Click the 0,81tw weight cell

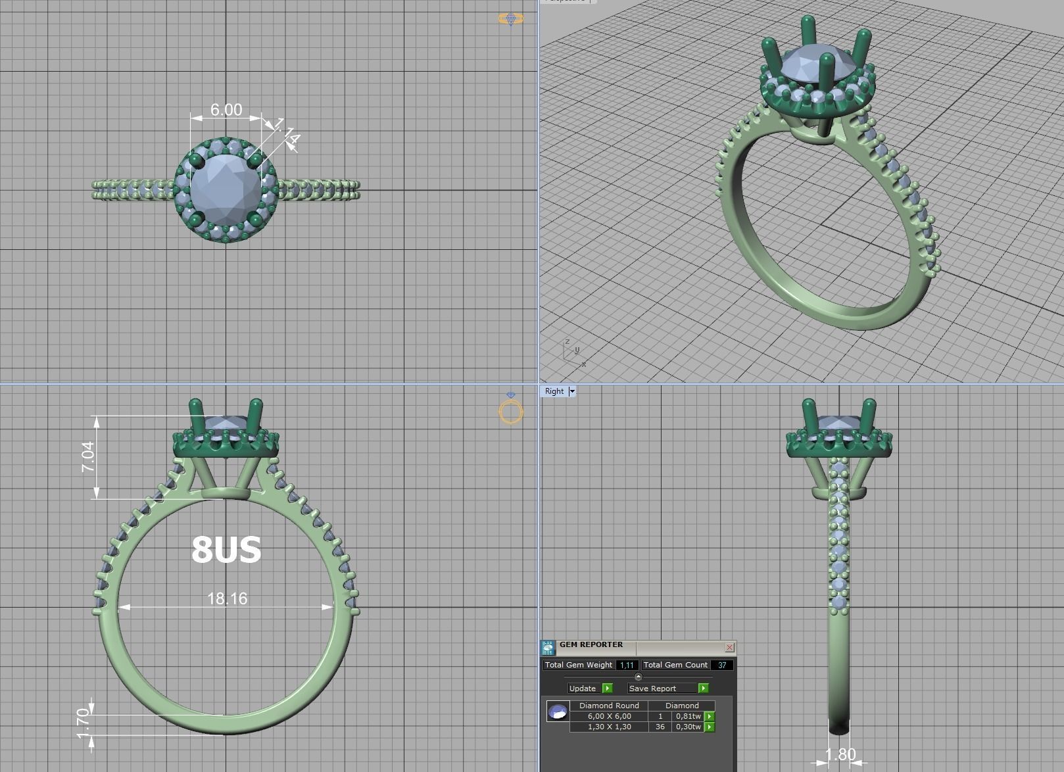pos(688,716)
